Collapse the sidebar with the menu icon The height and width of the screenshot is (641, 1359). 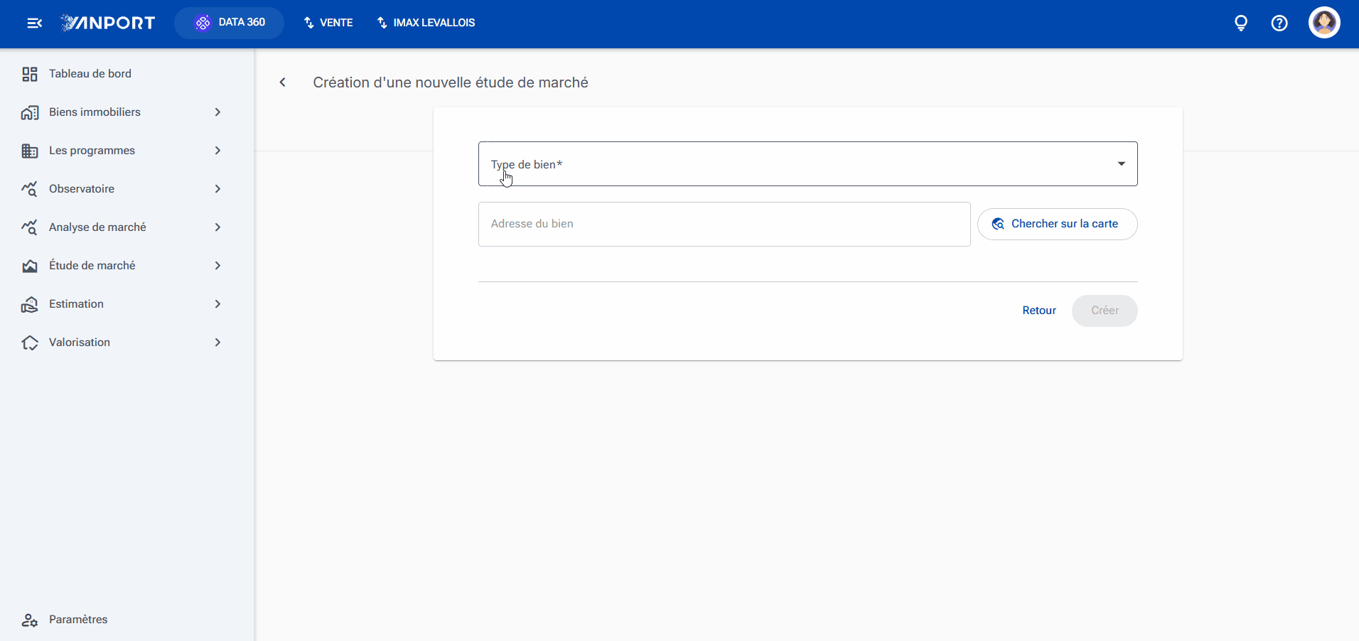coord(34,23)
